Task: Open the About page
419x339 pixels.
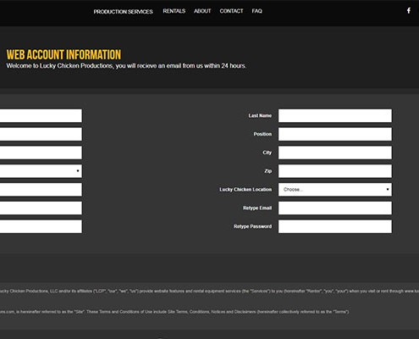Action: 202,11
